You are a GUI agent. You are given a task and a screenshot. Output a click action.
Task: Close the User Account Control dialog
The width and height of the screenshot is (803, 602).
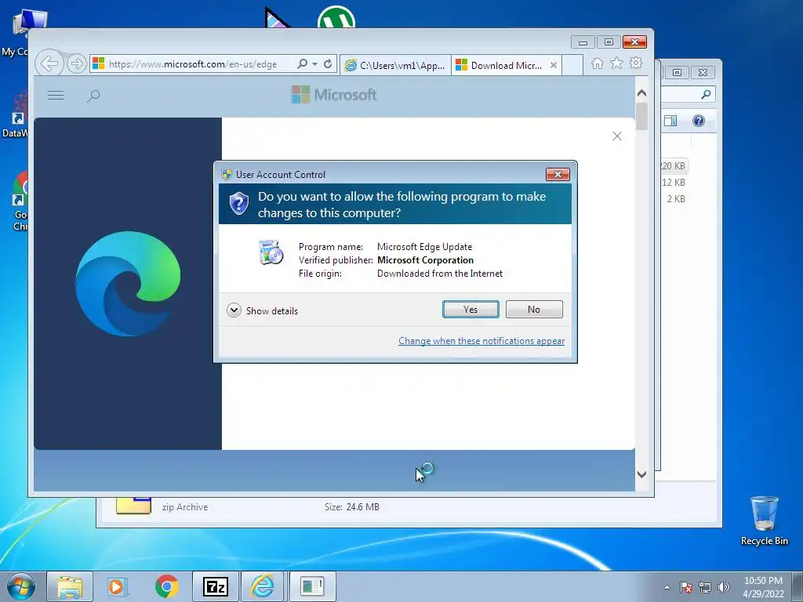pyautogui.click(x=558, y=175)
